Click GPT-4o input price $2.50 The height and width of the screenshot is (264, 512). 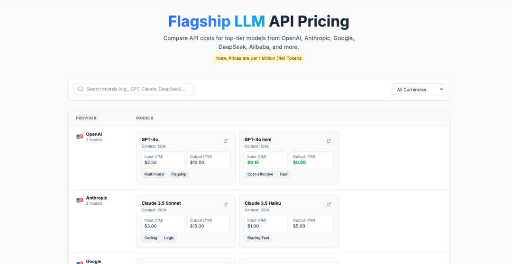(x=151, y=162)
